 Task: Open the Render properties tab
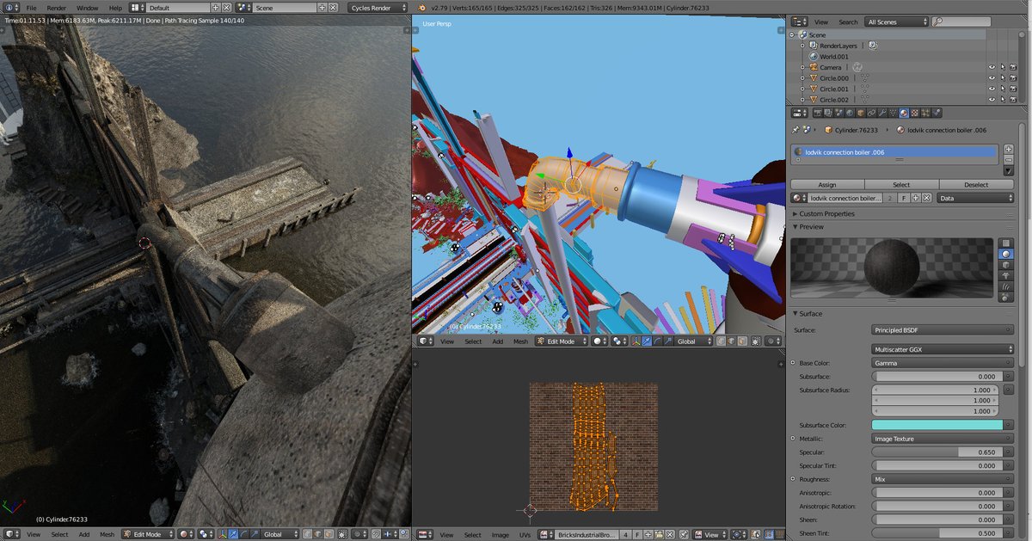(818, 113)
